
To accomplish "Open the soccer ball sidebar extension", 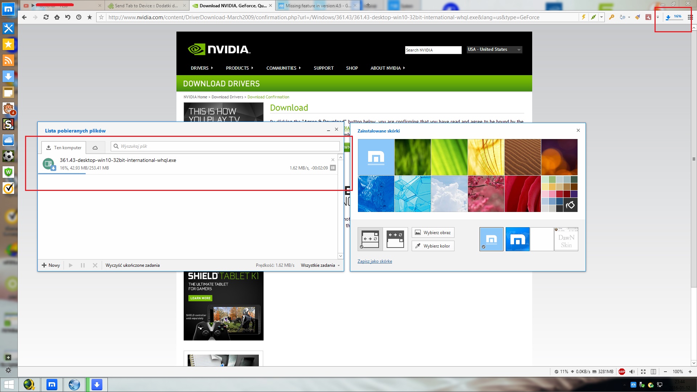I will tap(8, 156).
